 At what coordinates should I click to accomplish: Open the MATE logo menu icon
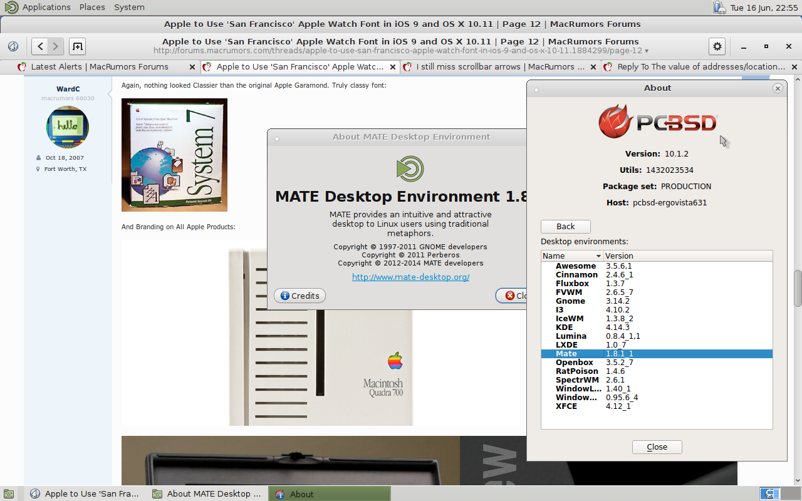coord(11,8)
